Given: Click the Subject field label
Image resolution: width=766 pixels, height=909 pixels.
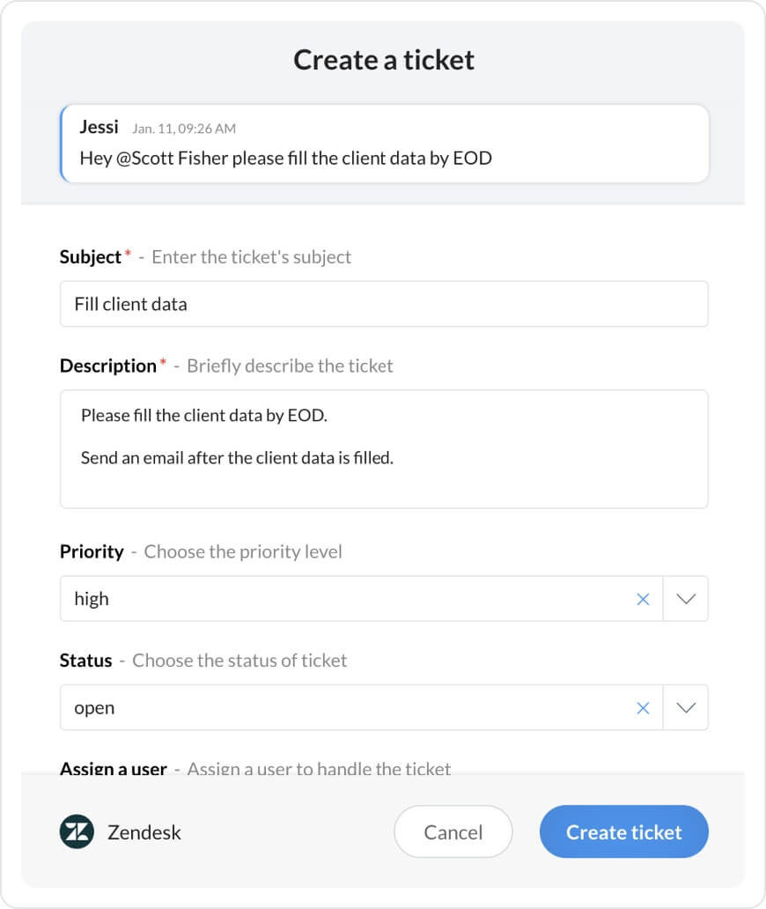Looking at the screenshot, I should pos(91,257).
